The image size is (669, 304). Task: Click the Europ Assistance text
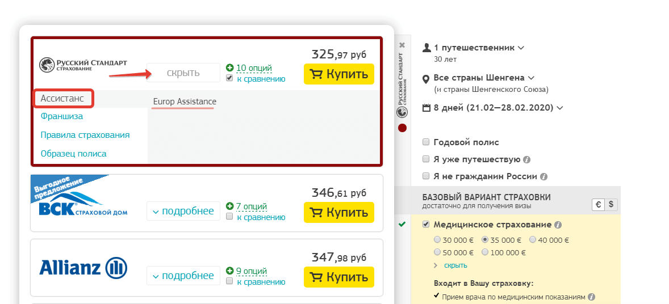[185, 102]
